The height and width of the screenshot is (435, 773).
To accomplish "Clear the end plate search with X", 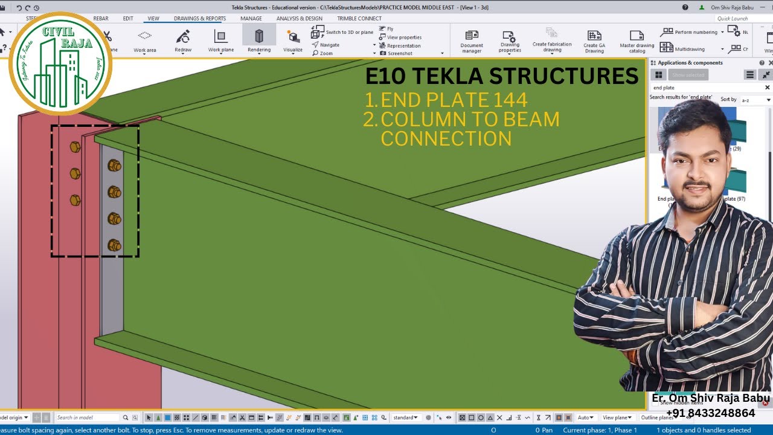I will [x=768, y=88].
